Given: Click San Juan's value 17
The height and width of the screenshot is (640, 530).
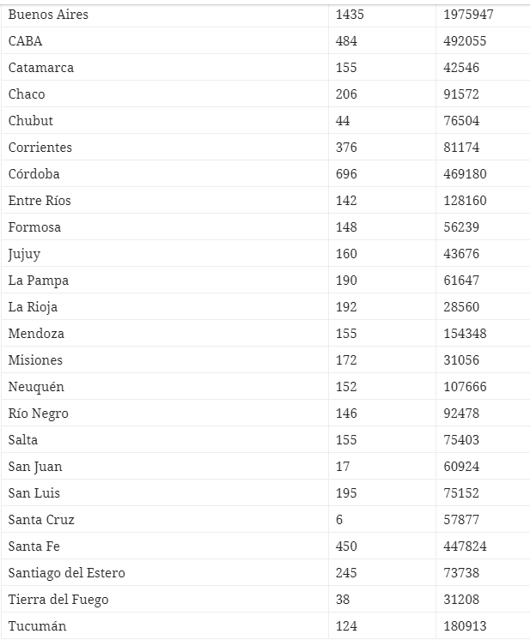Looking at the screenshot, I should coord(343,467).
